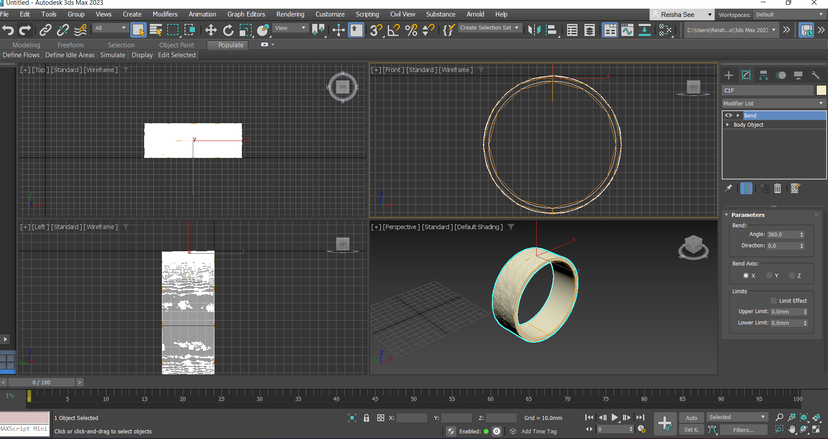Choose the Unlink Selection tool
The image size is (828, 439).
pyautogui.click(x=63, y=30)
